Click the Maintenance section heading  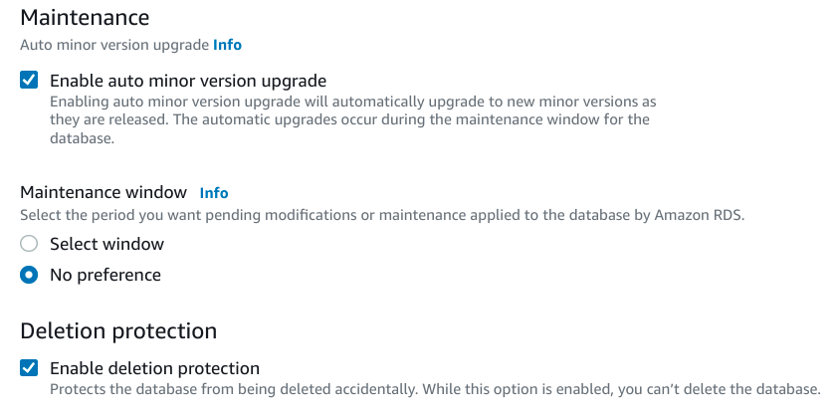pos(85,17)
